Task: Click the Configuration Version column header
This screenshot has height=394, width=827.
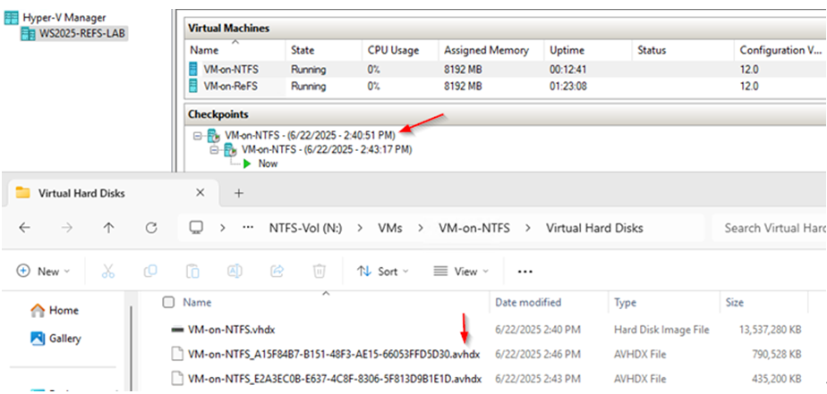Action: click(x=780, y=51)
